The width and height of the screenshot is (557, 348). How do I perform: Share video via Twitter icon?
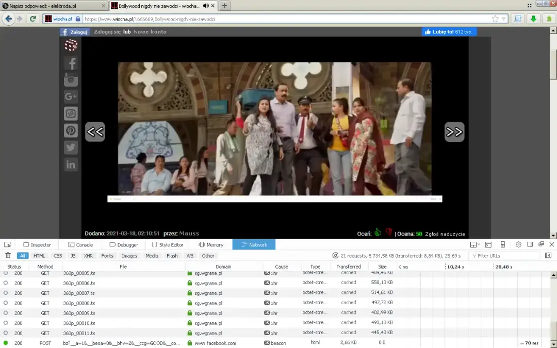coord(71,148)
